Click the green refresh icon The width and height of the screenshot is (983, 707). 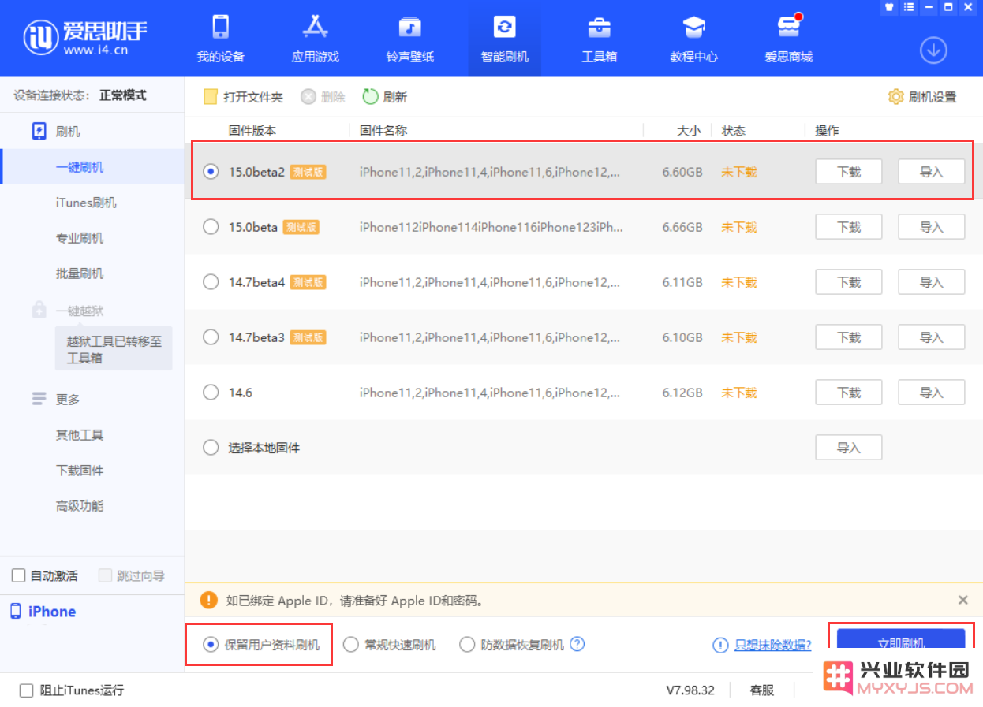point(370,96)
